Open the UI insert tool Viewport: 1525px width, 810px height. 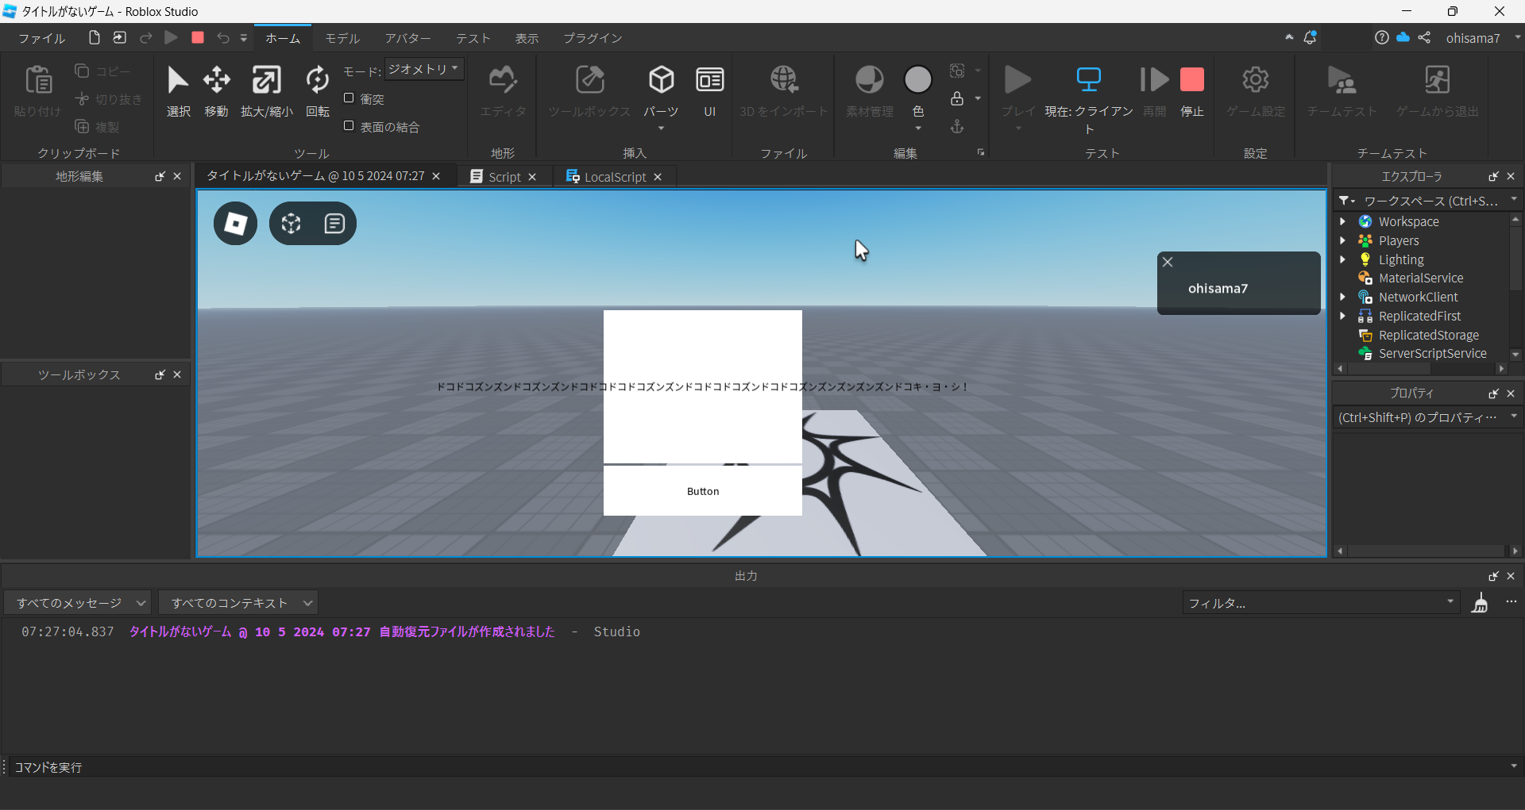709,91
